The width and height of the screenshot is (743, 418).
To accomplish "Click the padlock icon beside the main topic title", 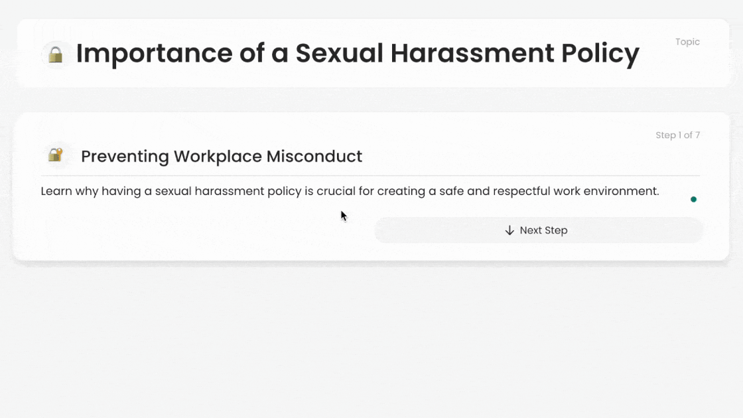I will (56, 54).
